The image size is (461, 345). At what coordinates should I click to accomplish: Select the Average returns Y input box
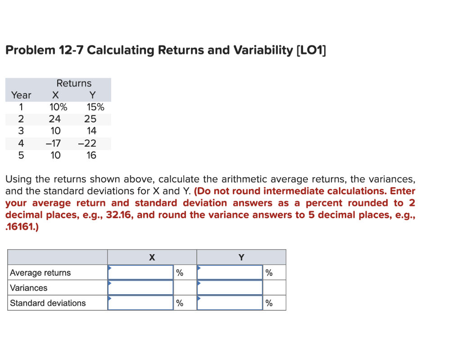[230, 272]
